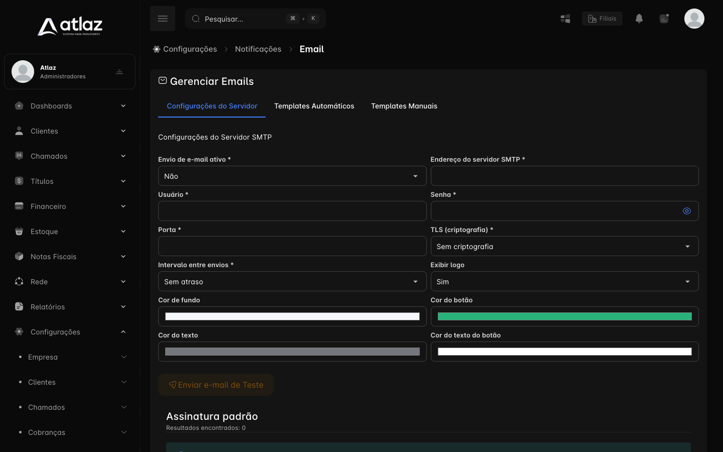Switch to Templates Automáticos tab
Image resolution: width=723 pixels, height=452 pixels.
(314, 106)
